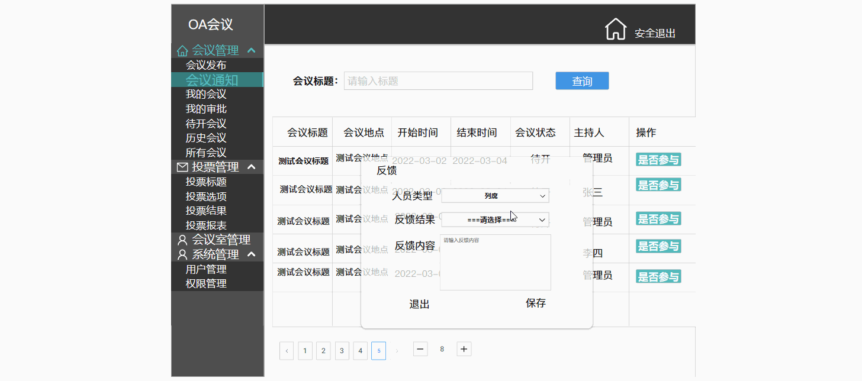862x381 pixels.
Task: Open 所有会议 in sidebar
Action: click(x=206, y=153)
